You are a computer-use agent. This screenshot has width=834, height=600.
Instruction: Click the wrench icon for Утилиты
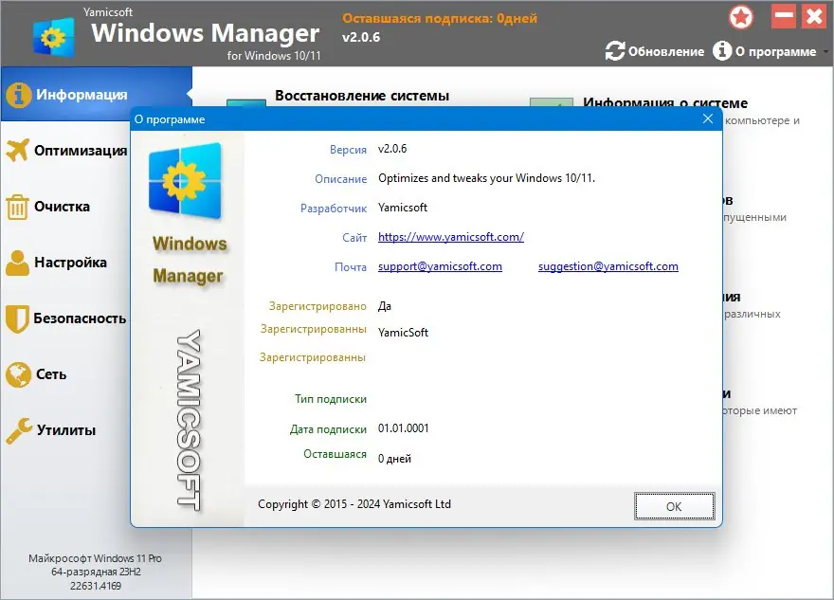point(19,430)
